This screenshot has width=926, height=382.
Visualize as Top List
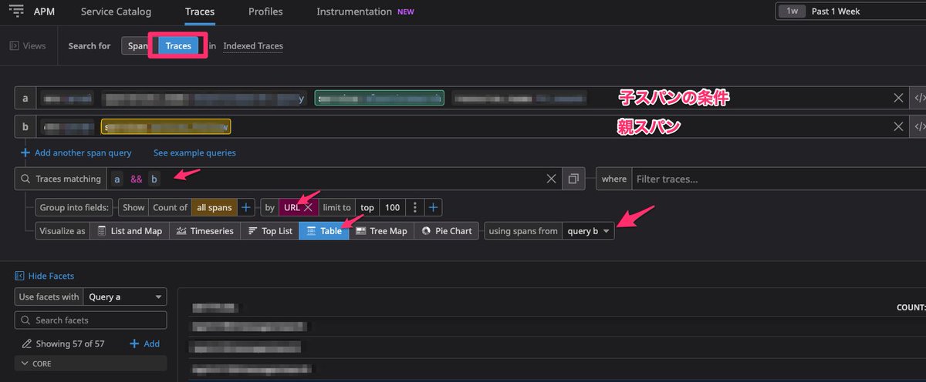[x=270, y=231]
